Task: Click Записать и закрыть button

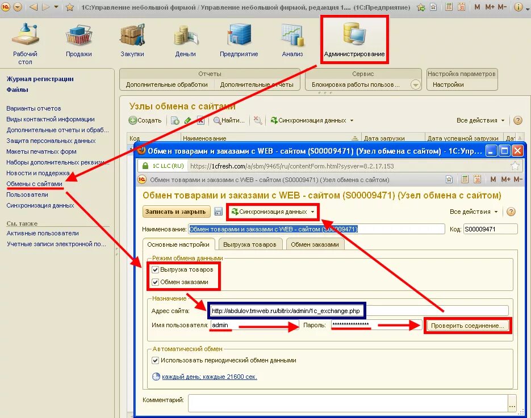Action: click(x=176, y=212)
